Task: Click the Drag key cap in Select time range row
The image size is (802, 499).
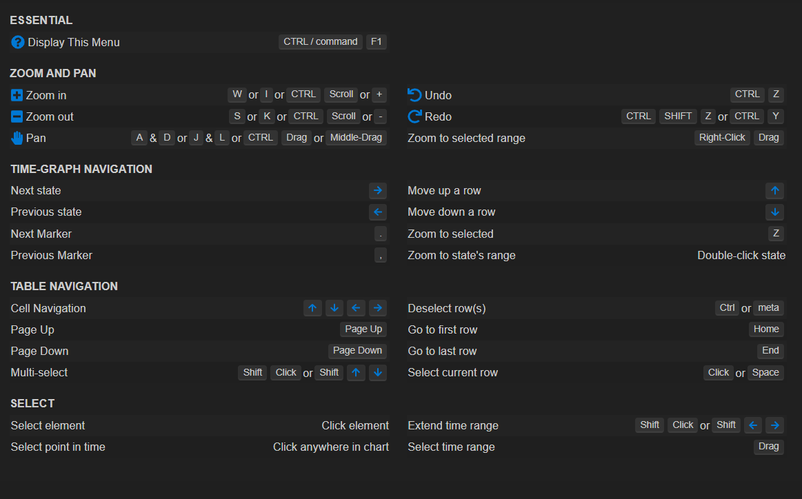Action: [x=769, y=447]
